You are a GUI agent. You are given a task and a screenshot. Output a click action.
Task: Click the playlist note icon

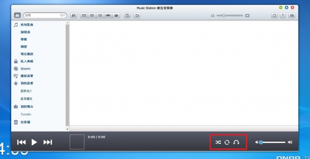click(x=16, y=76)
